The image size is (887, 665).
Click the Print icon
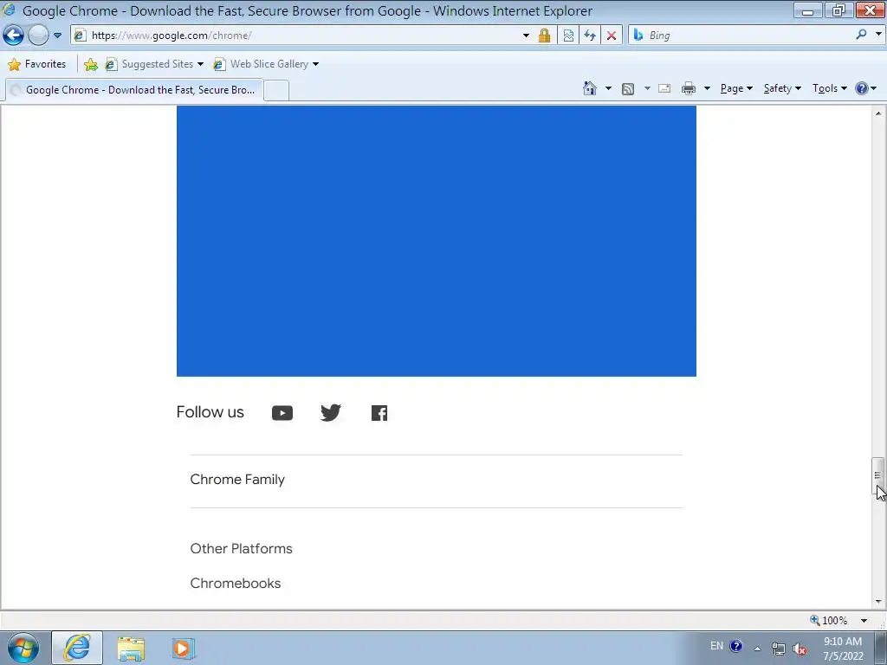(x=689, y=88)
